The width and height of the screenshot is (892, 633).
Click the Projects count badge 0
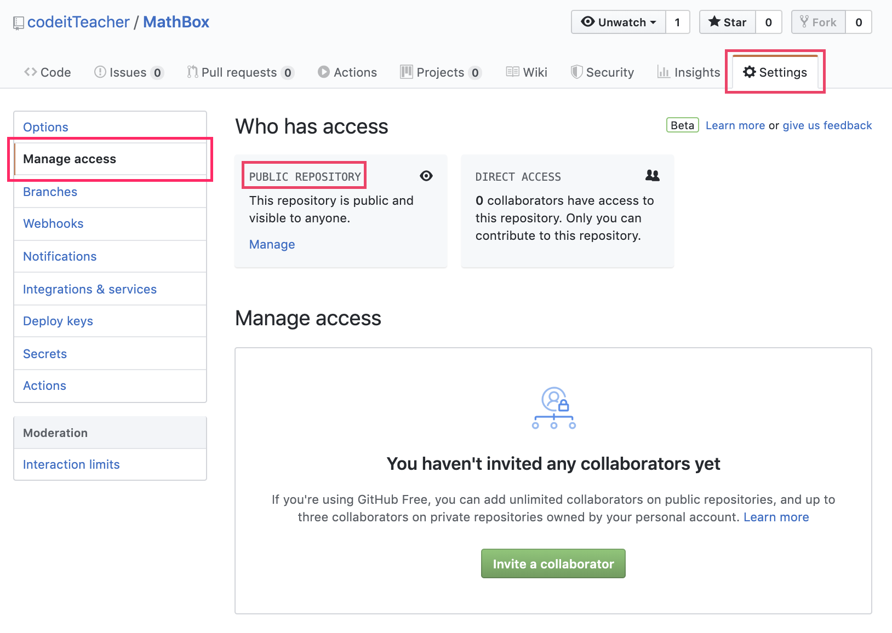(475, 73)
